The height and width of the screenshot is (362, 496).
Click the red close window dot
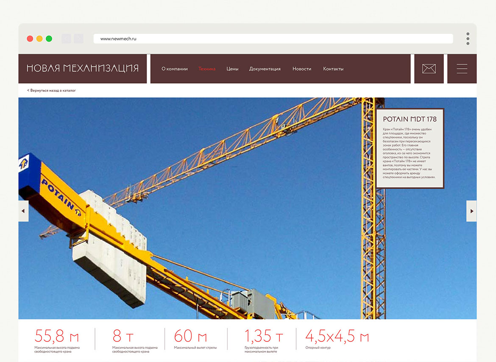pyautogui.click(x=30, y=39)
